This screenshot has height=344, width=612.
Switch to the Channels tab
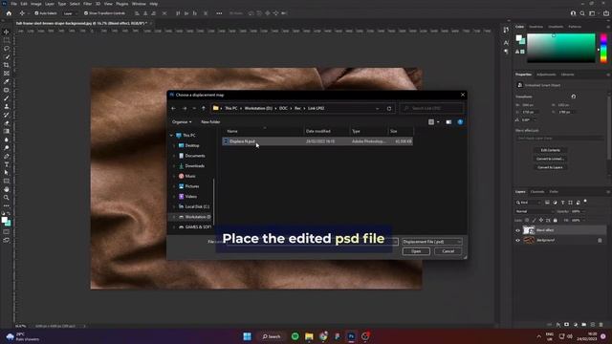click(537, 192)
